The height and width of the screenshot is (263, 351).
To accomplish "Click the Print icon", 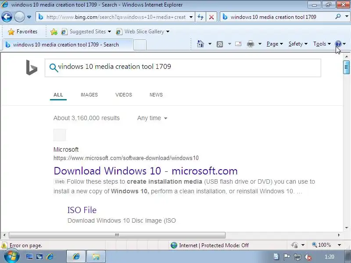I will pos(250,44).
